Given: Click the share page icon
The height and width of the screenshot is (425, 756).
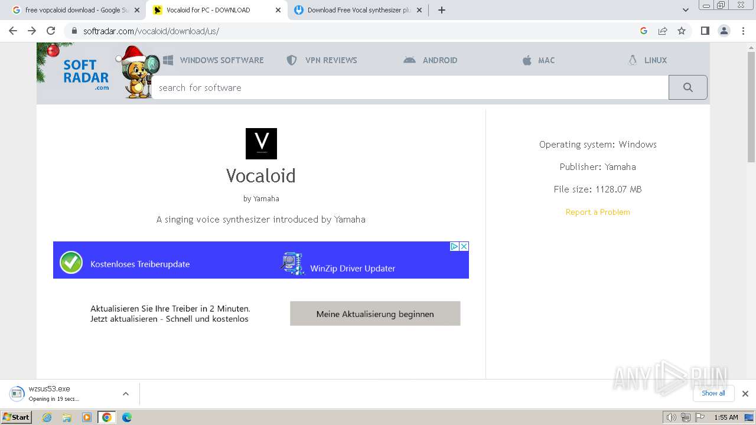Looking at the screenshot, I should [x=663, y=31].
